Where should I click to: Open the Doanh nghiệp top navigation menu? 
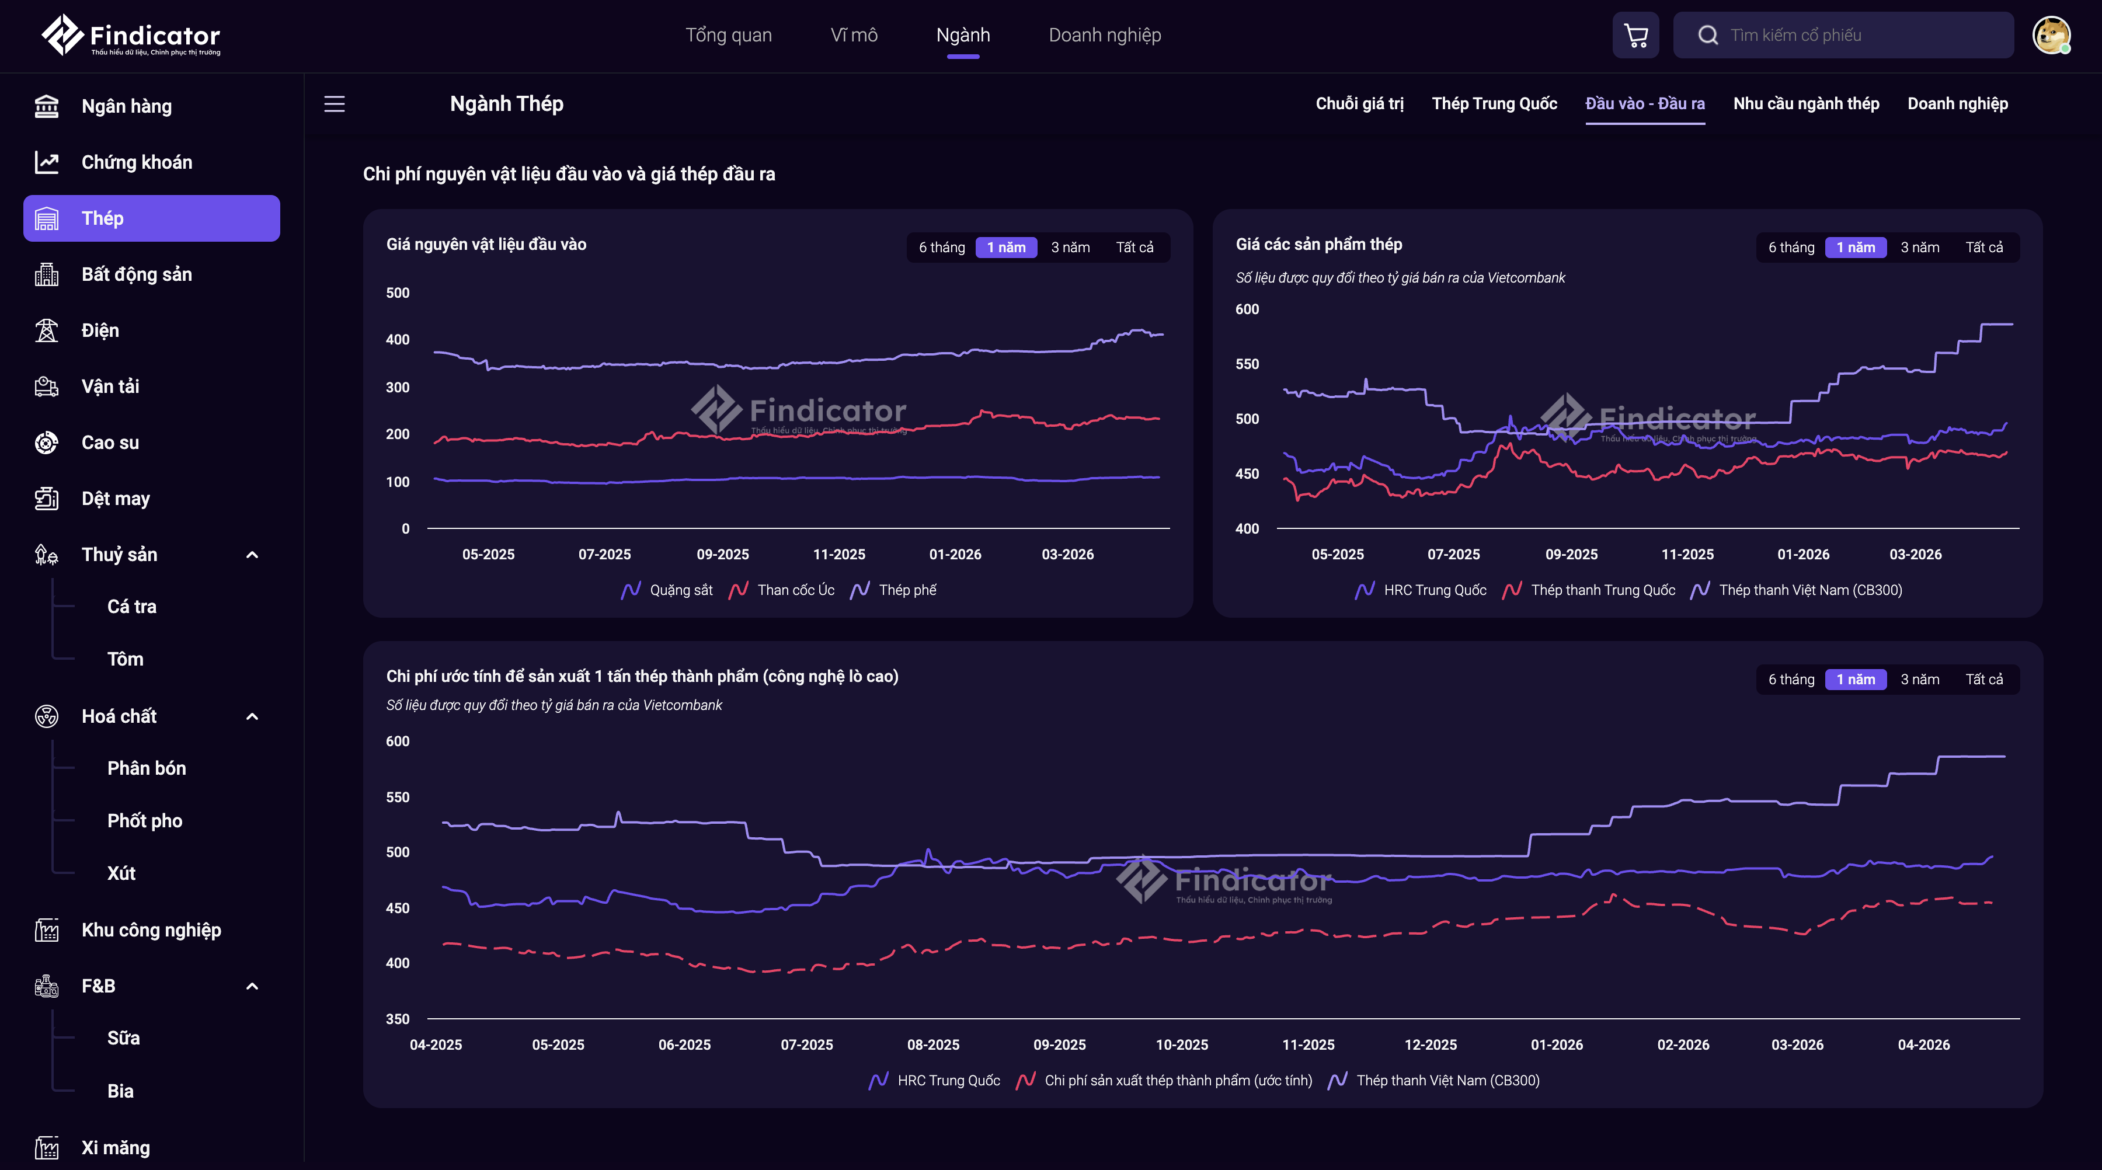pyautogui.click(x=1104, y=35)
